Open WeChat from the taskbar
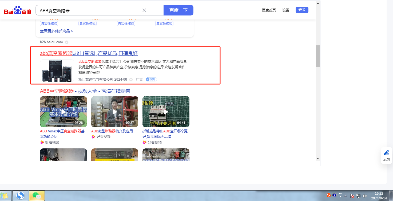393x201 pixels. tap(37, 196)
